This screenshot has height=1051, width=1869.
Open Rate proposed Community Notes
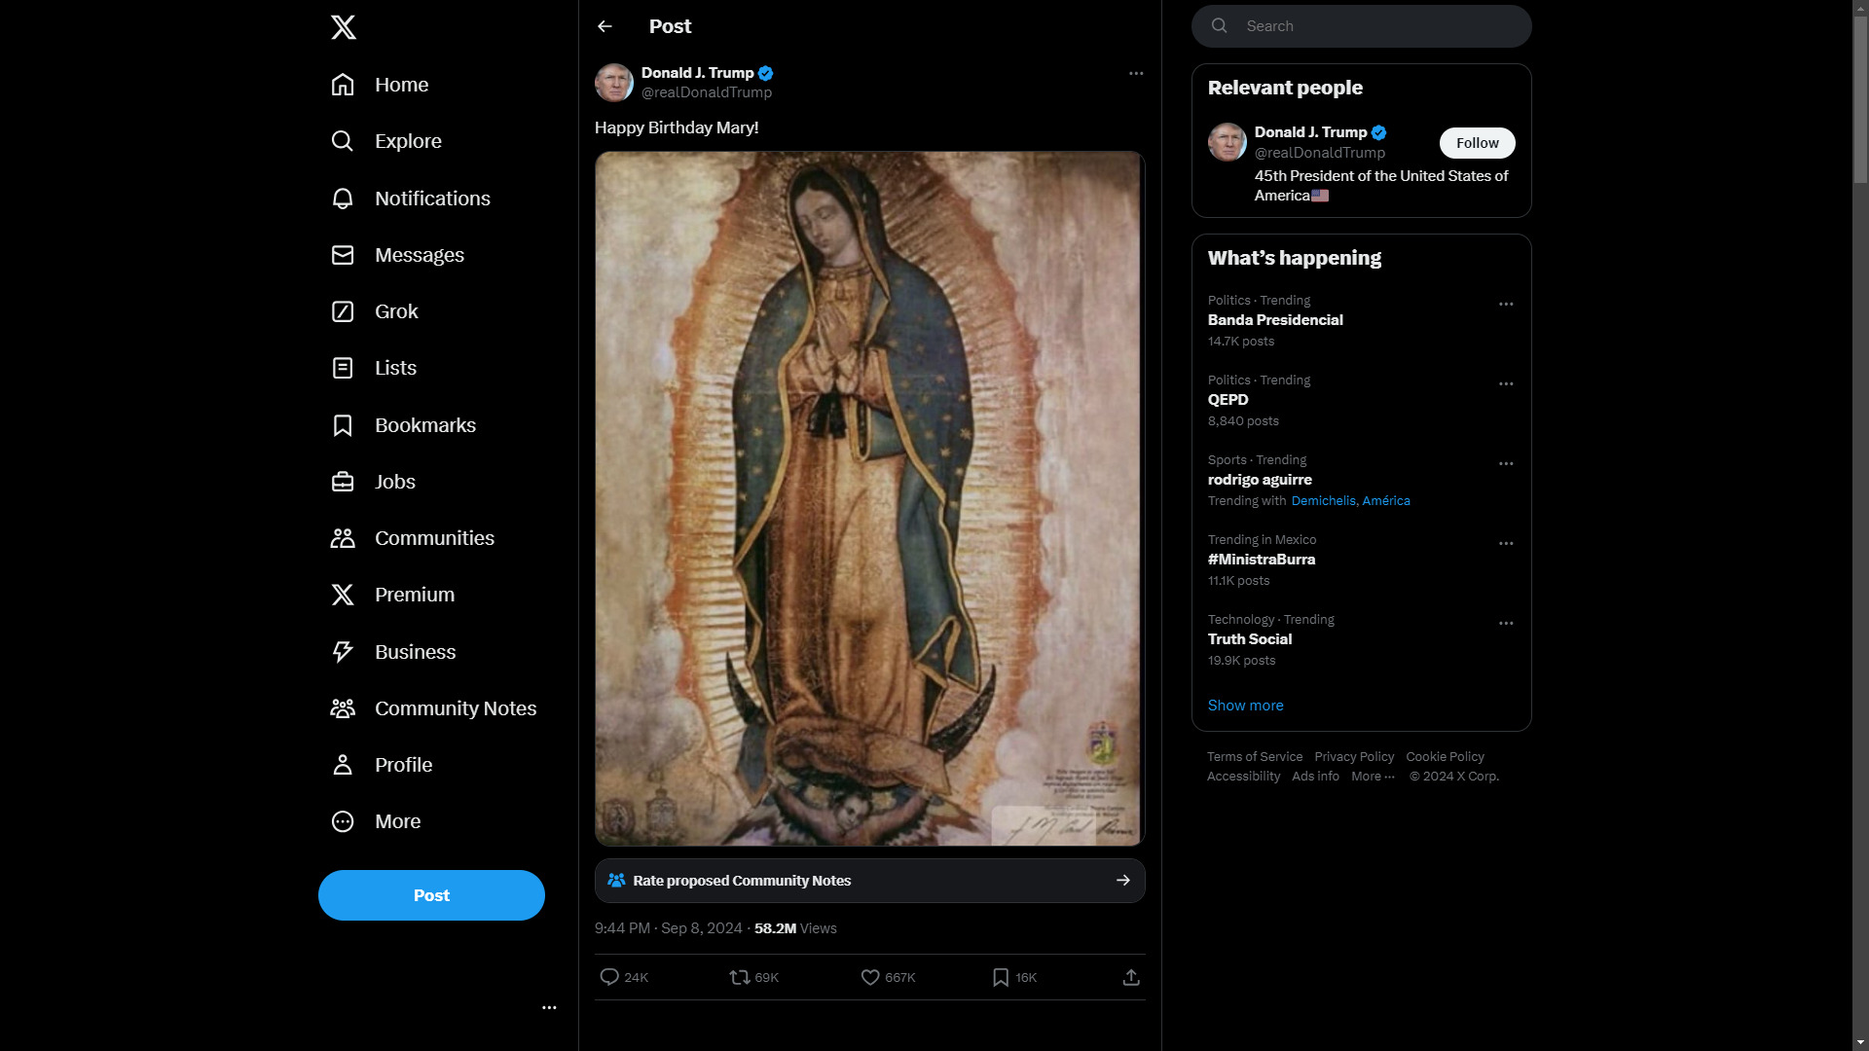[870, 881]
